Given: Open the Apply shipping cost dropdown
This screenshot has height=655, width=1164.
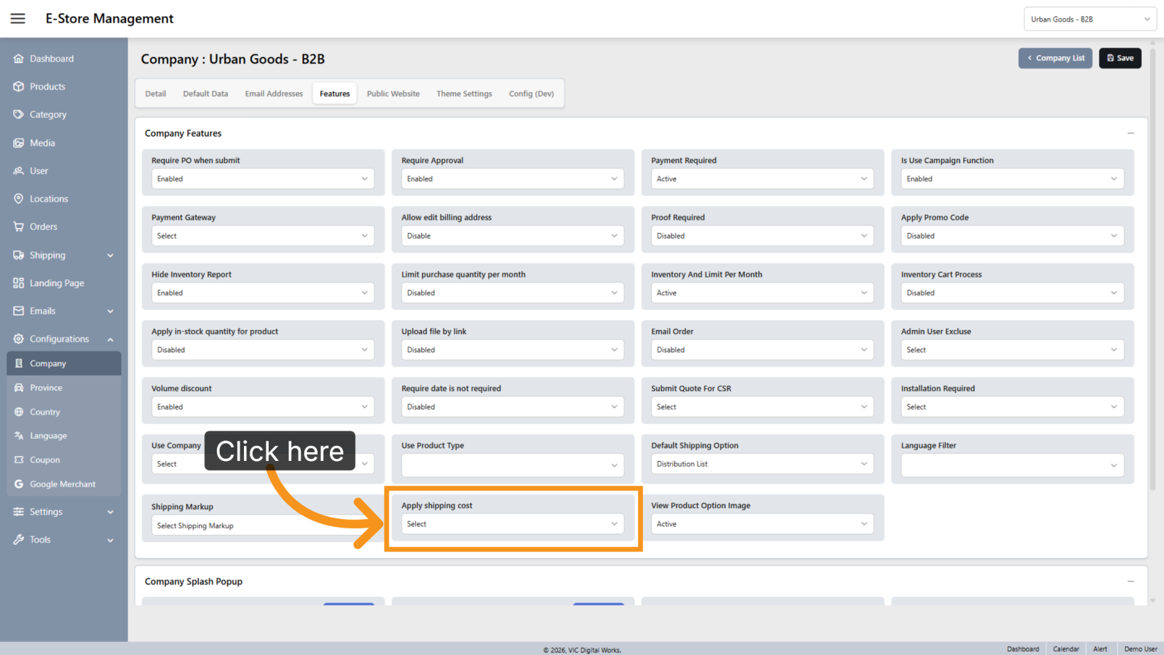Looking at the screenshot, I should (513, 524).
